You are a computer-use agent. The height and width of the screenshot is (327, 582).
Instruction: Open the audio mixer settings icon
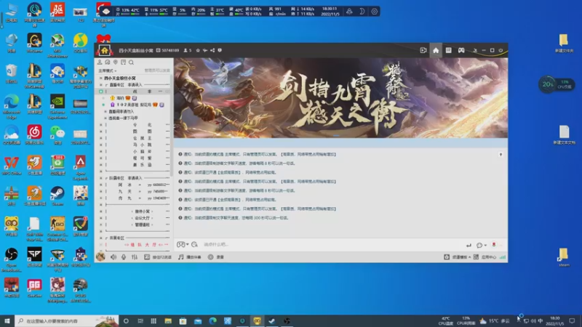pyautogui.click(x=135, y=257)
